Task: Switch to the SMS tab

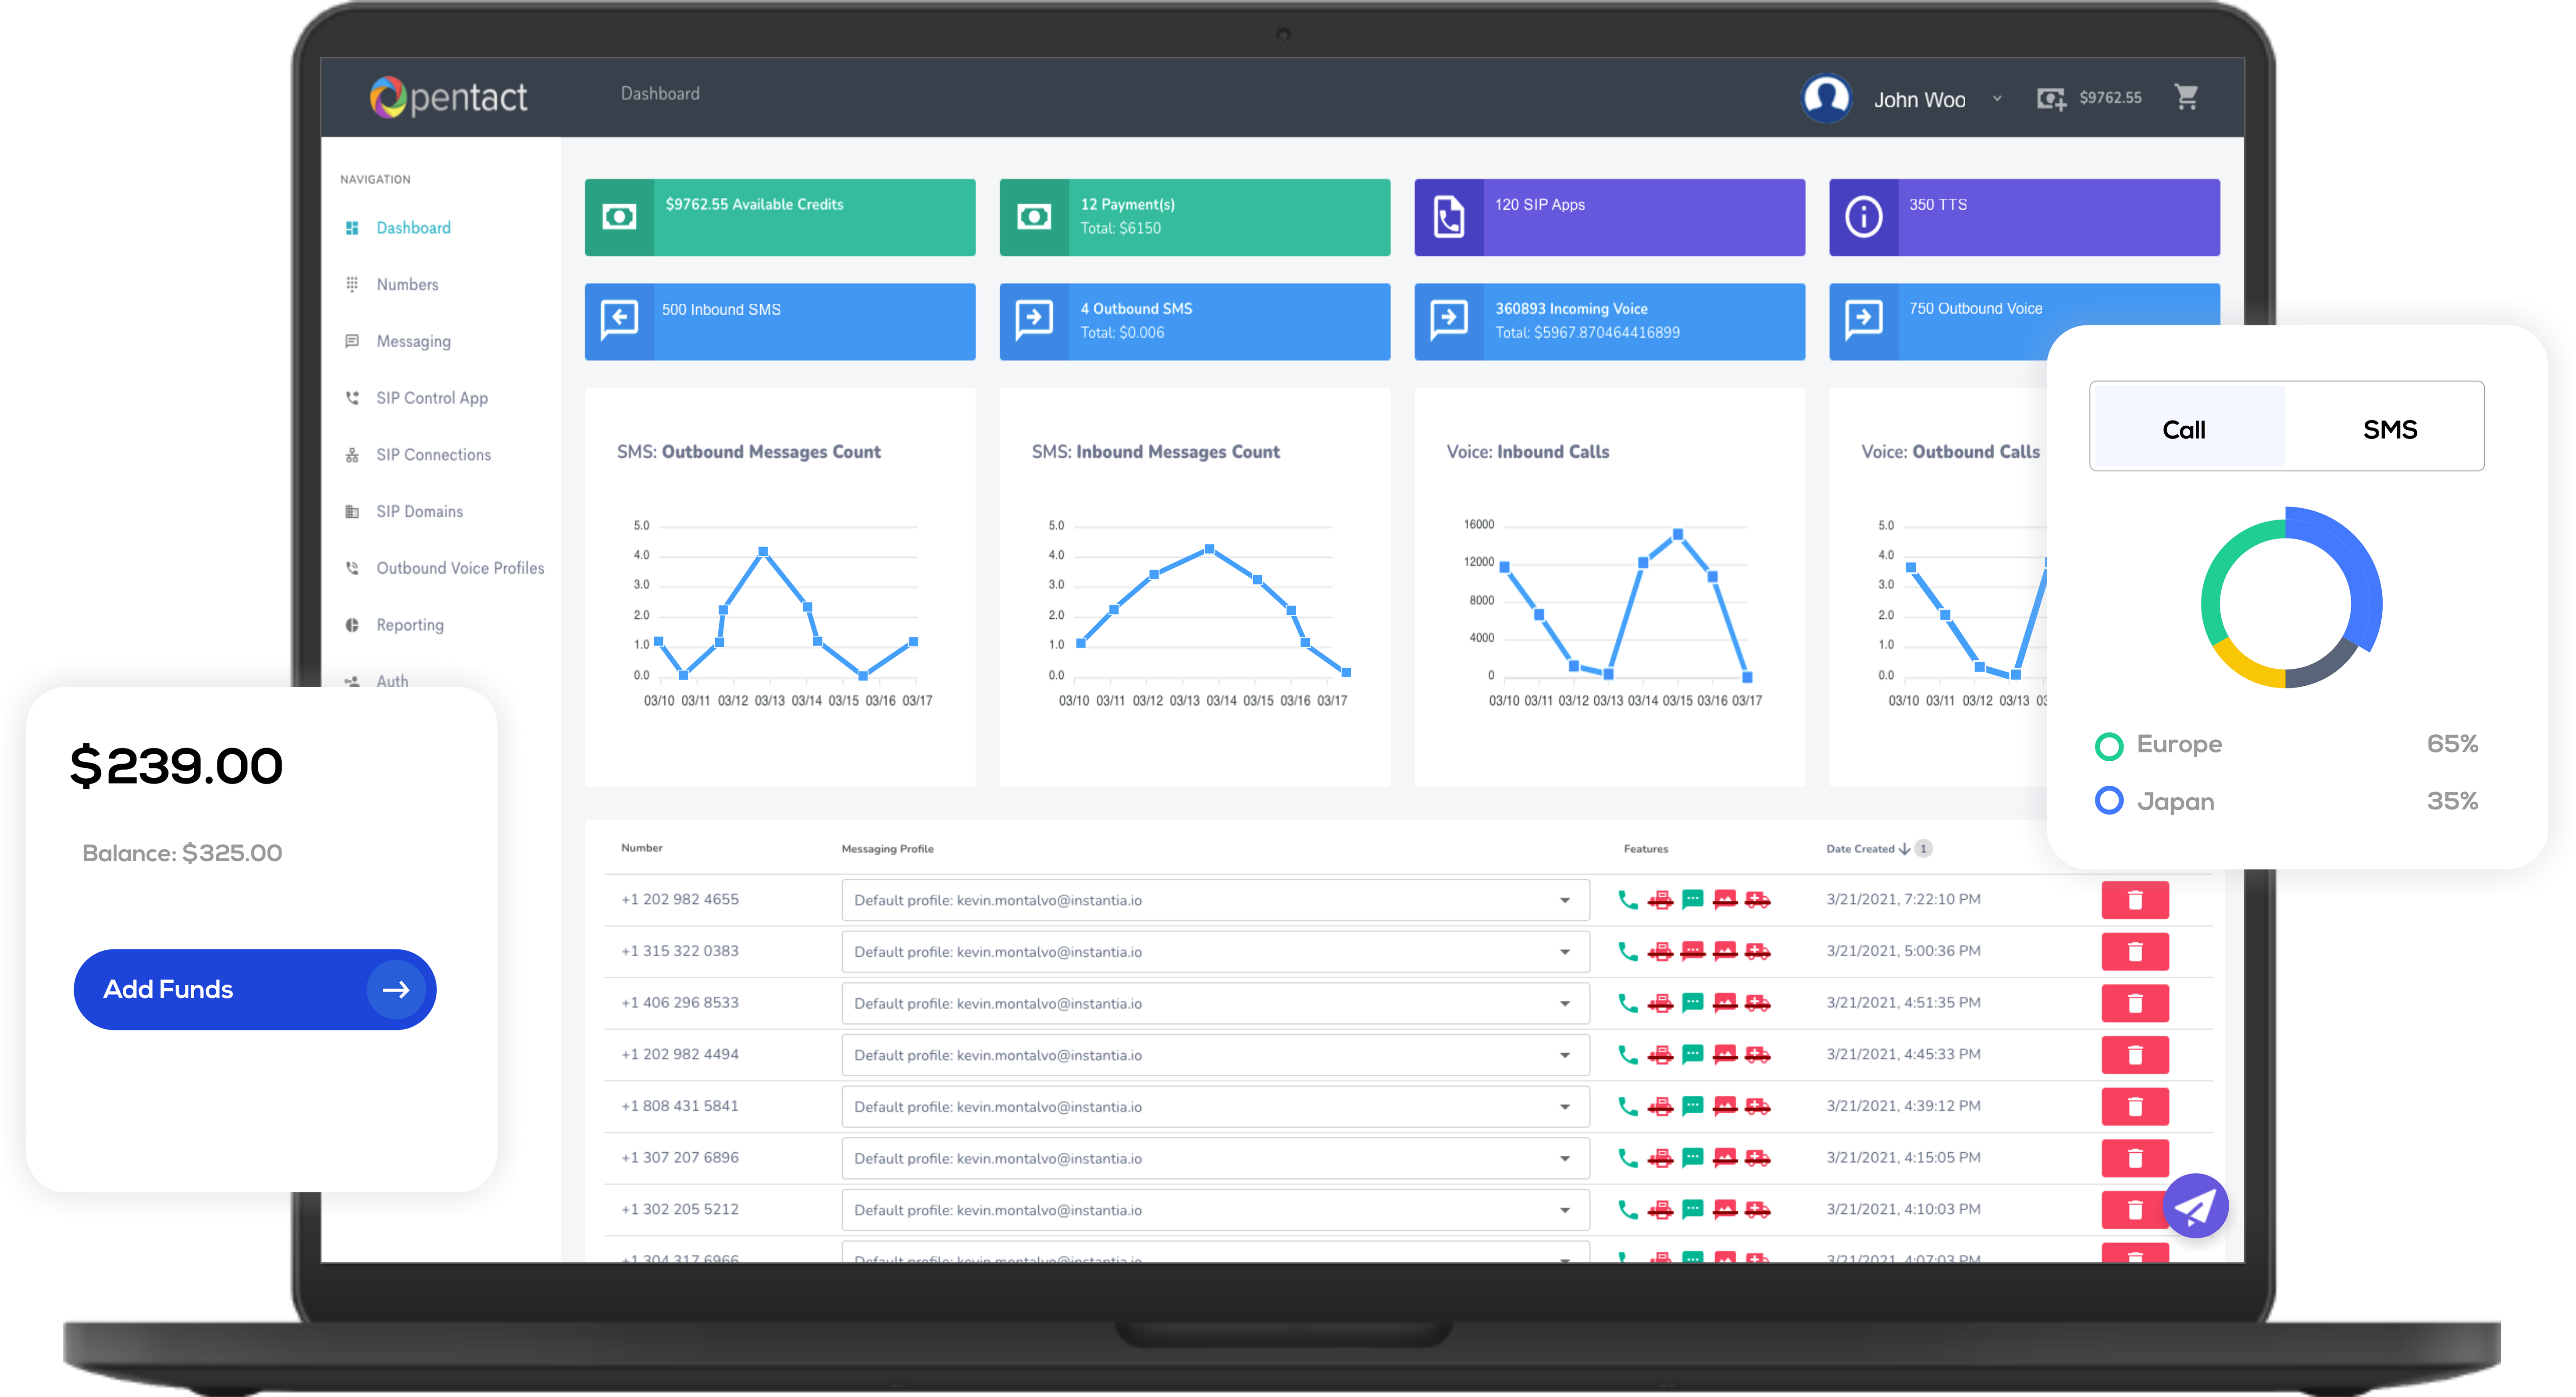Action: coord(2389,428)
